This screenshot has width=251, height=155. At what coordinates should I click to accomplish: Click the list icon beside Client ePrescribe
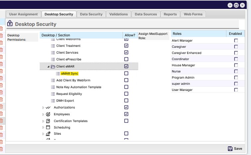coord(53,59)
